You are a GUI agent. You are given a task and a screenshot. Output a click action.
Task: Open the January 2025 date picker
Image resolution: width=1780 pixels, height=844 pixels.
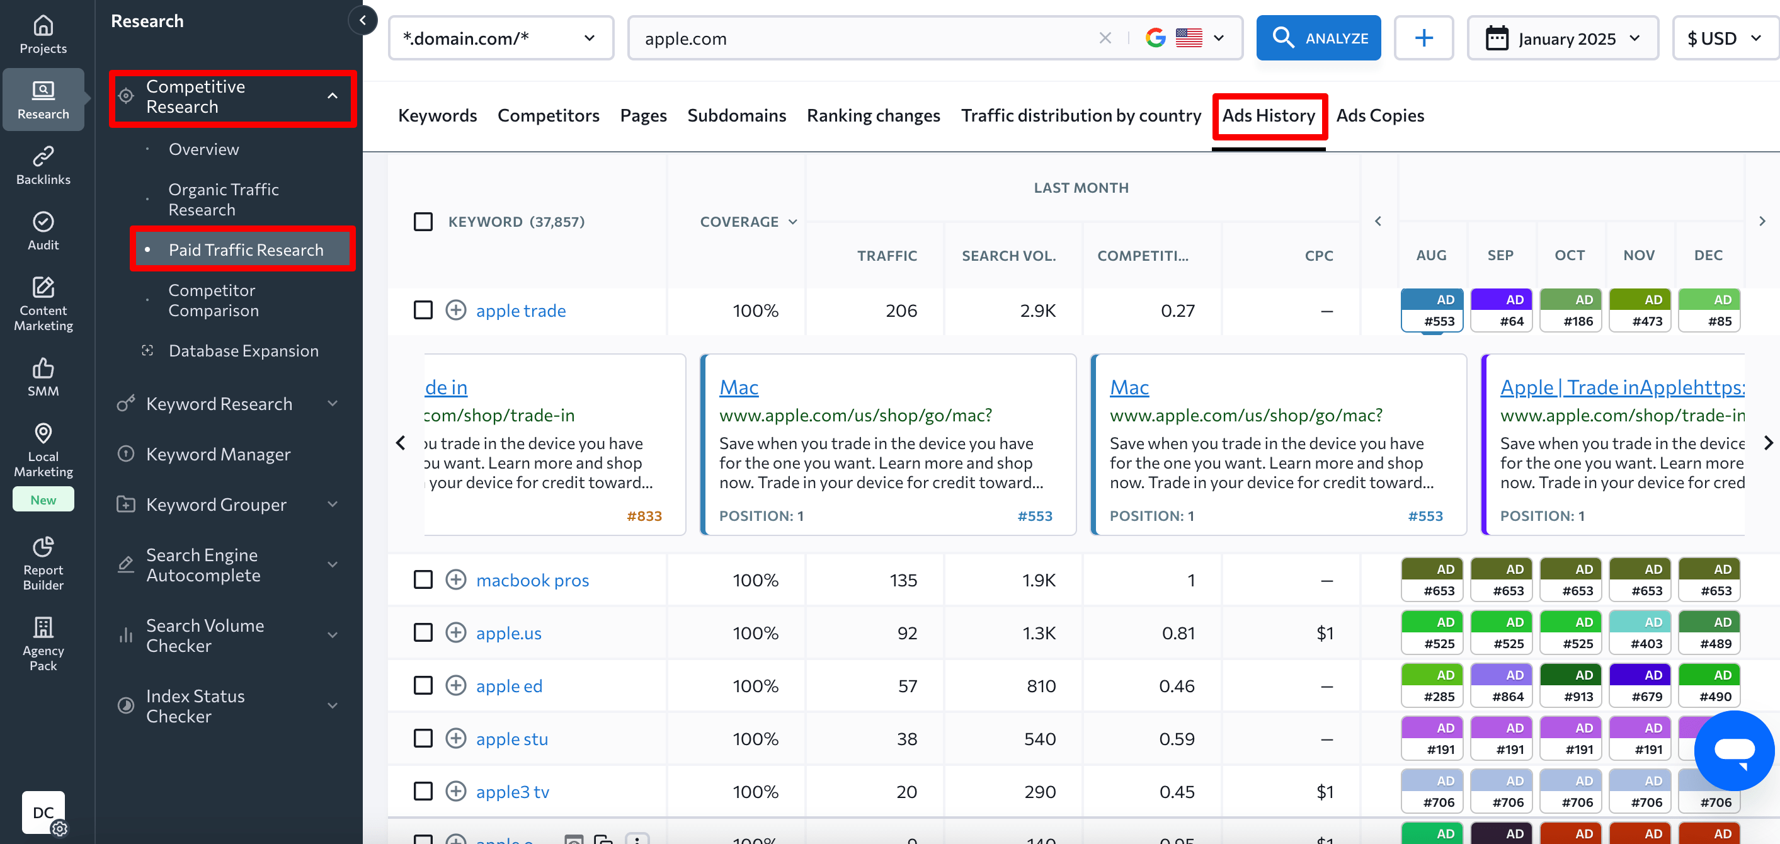pyautogui.click(x=1562, y=38)
